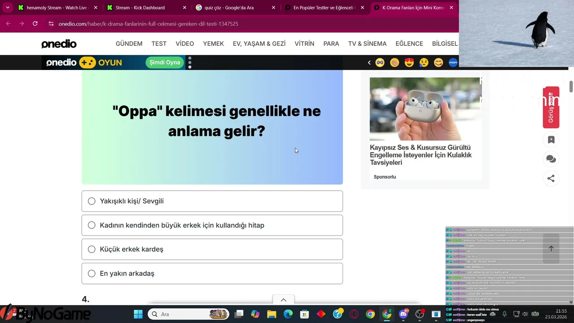Open the comments speech bubble icon
574x323 pixels.
coord(551,159)
